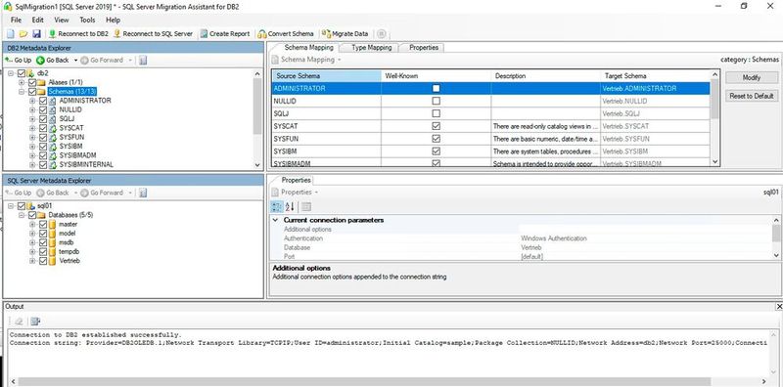Switch to the Type Mapping tab

click(371, 47)
